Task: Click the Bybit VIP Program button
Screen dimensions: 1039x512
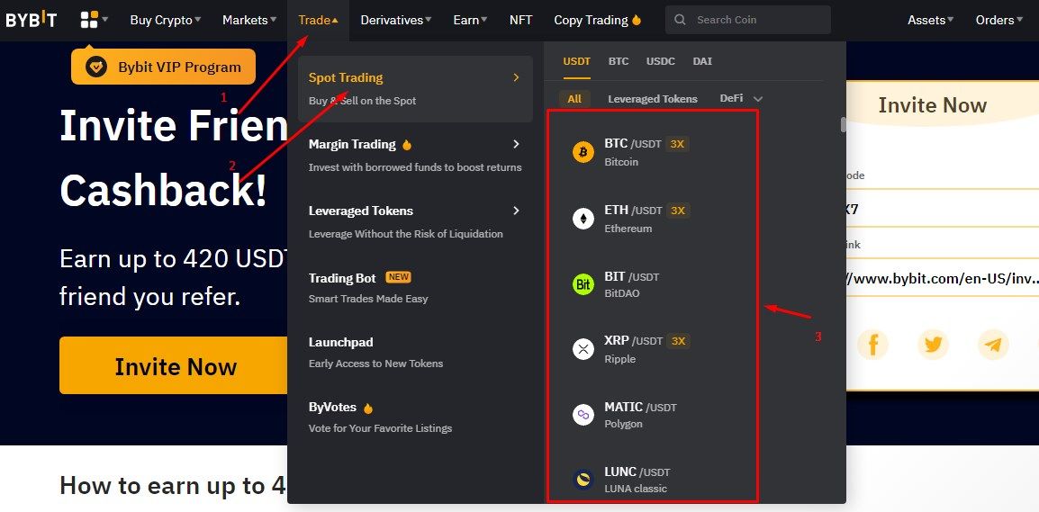Action: point(163,67)
